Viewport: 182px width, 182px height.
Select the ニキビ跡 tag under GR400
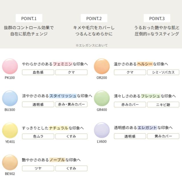click(x=163, y=105)
